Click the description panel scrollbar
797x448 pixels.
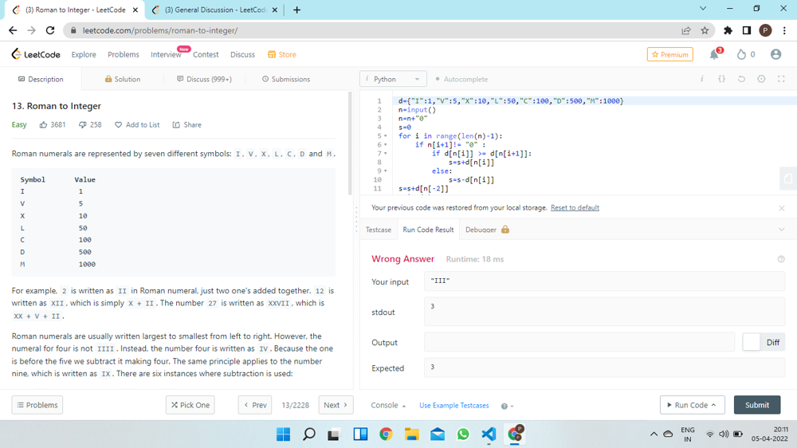click(350, 143)
